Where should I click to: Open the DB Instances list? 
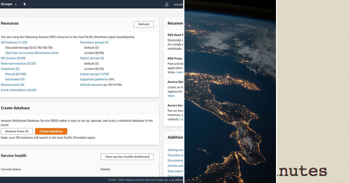pos(14,42)
